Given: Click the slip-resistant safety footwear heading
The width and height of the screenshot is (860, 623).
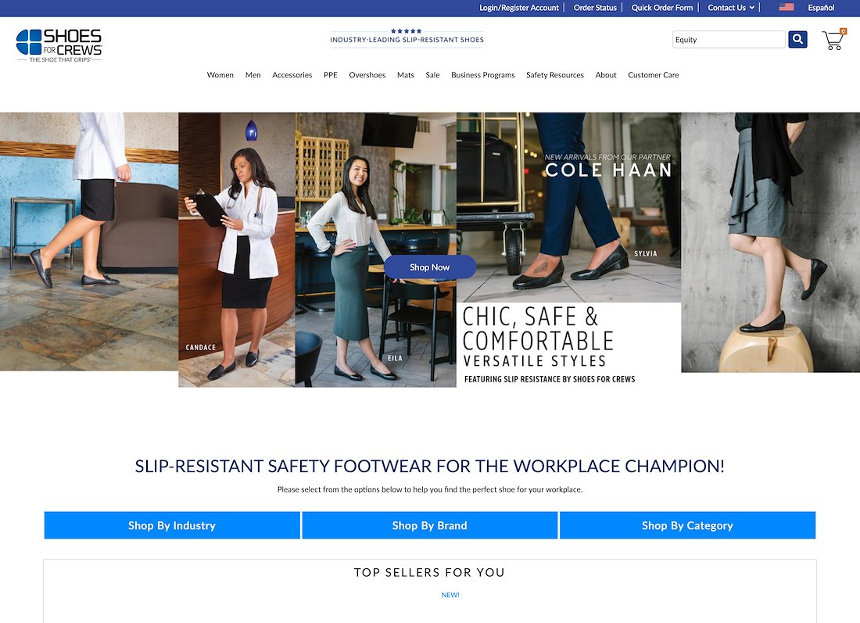Looking at the screenshot, I should tap(429, 466).
